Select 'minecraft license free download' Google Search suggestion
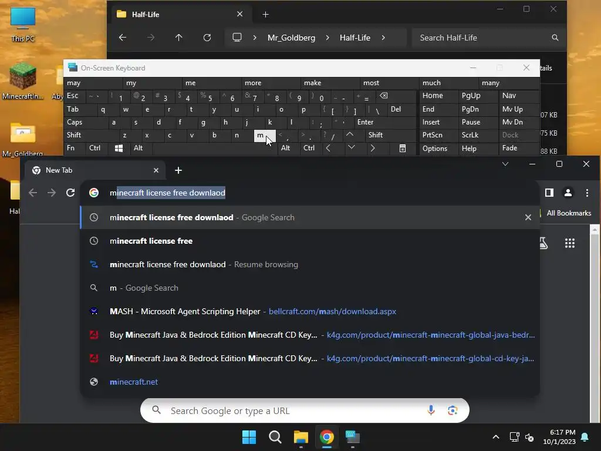 [310, 217]
